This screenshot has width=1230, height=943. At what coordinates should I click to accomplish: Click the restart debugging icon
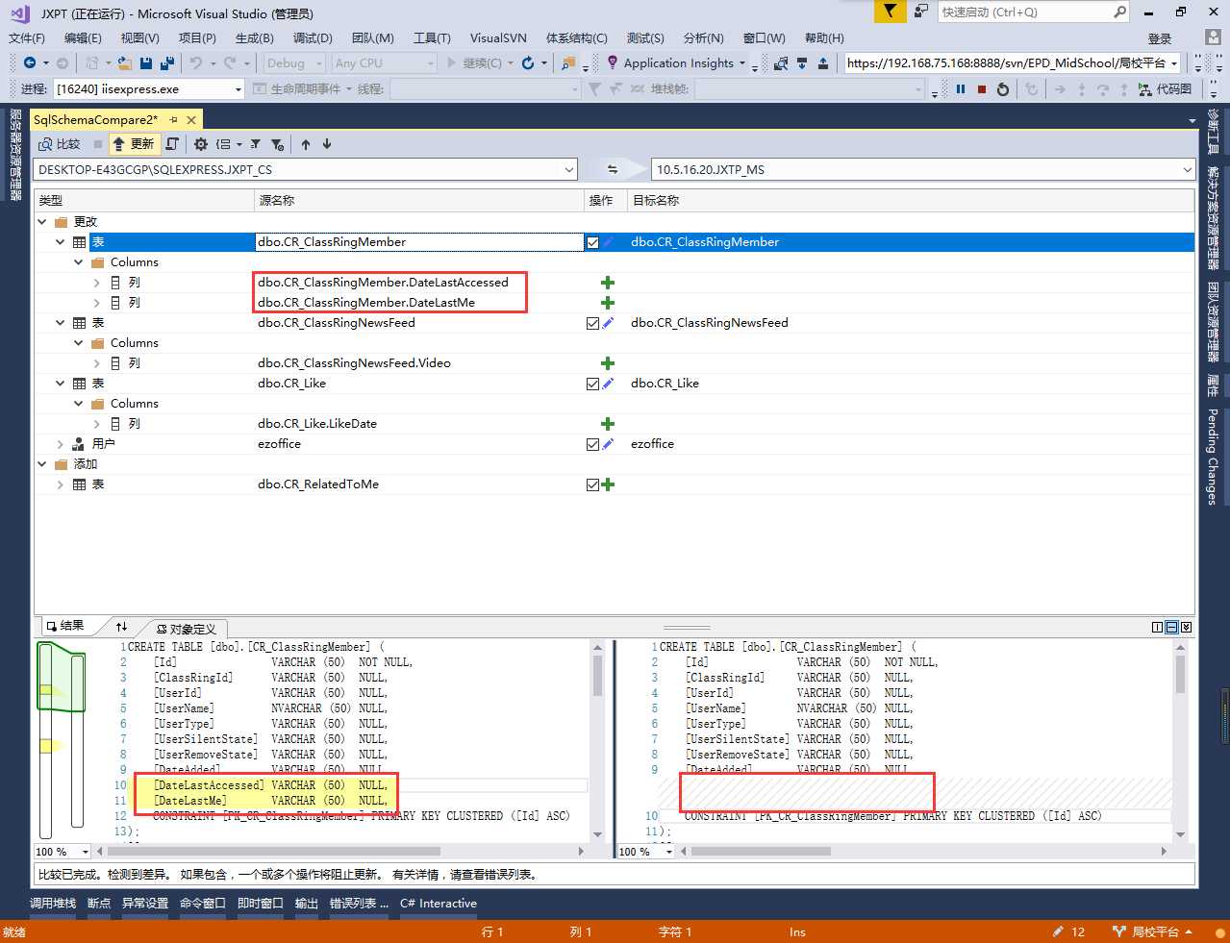point(1003,88)
